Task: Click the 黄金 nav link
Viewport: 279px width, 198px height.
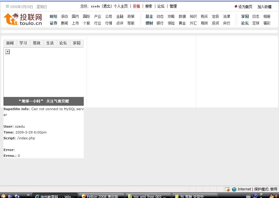Action: point(182,23)
